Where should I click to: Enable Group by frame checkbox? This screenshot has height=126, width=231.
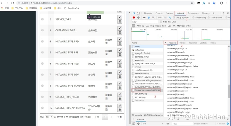(x=174, y=18)
